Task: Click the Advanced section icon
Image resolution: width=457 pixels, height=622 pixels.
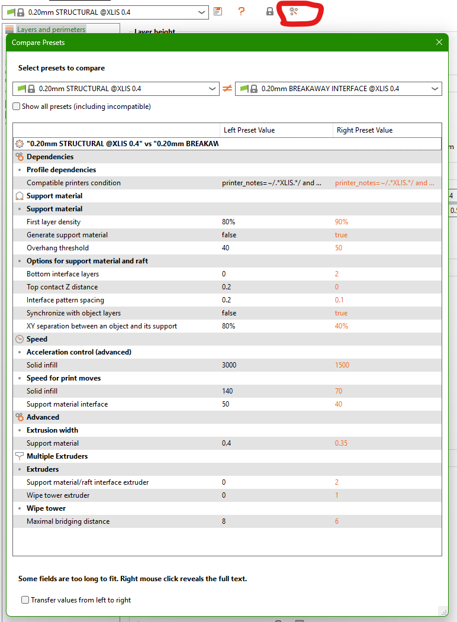Action: point(20,417)
